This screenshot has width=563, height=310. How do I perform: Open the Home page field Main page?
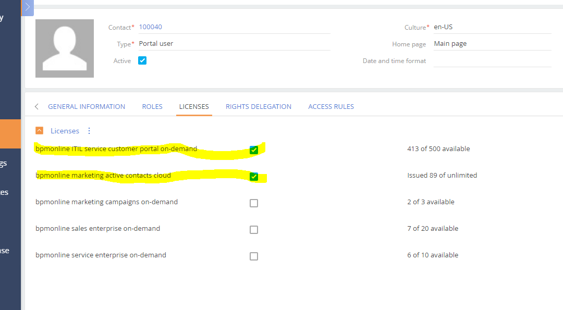[492, 44]
